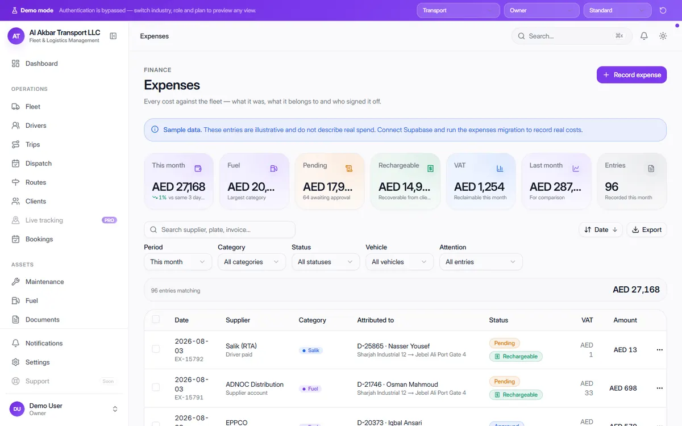682x426 pixels.
Task: Focus the supplier, plate, invoice search field
Action: coord(220,229)
